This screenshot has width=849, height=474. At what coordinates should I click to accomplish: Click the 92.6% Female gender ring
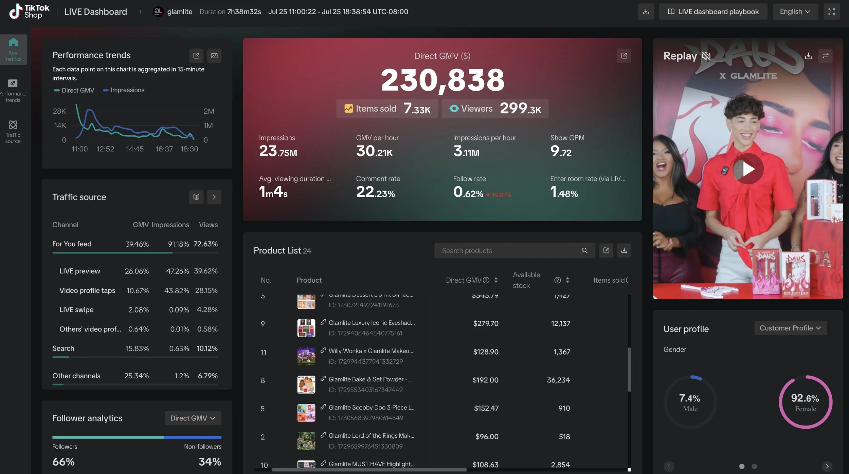pos(806,402)
